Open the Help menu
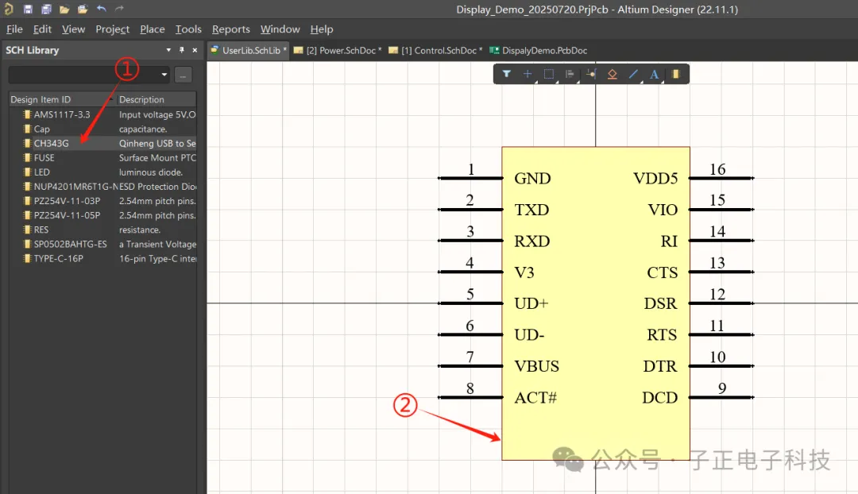Image resolution: width=858 pixels, height=494 pixels. pyautogui.click(x=322, y=29)
